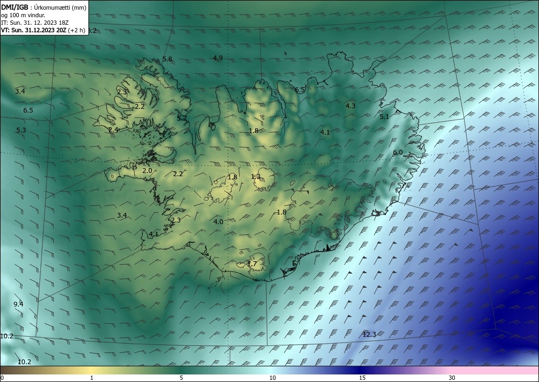Select the 5.8 precipitable water value
This screenshot has height=382, width=539.
pyautogui.click(x=167, y=59)
